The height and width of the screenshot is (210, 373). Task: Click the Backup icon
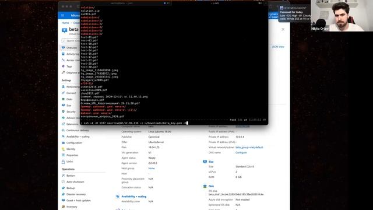coord(64,188)
